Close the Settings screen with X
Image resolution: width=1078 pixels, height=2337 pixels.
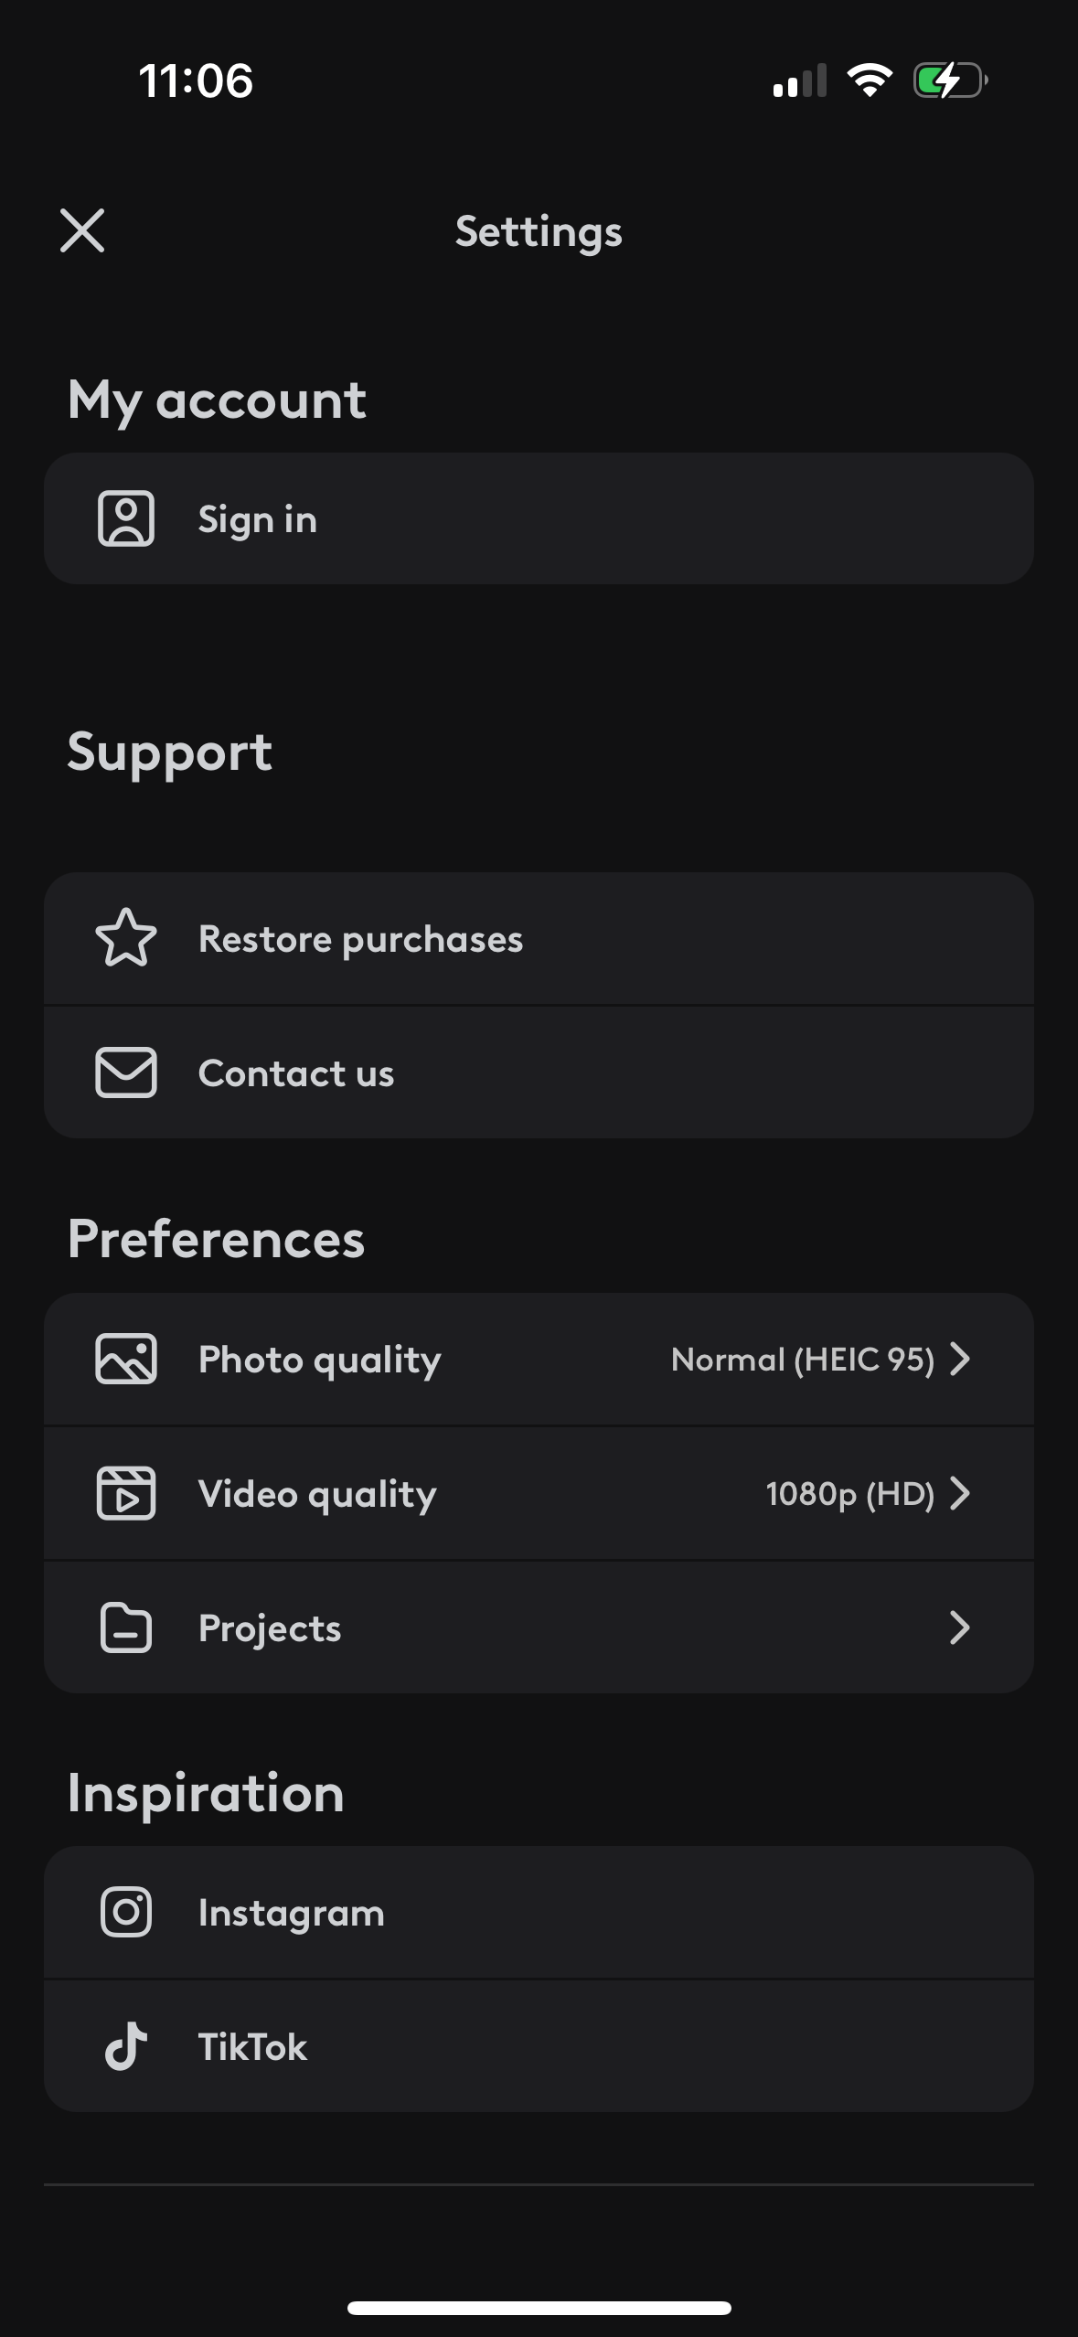[x=82, y=229]
